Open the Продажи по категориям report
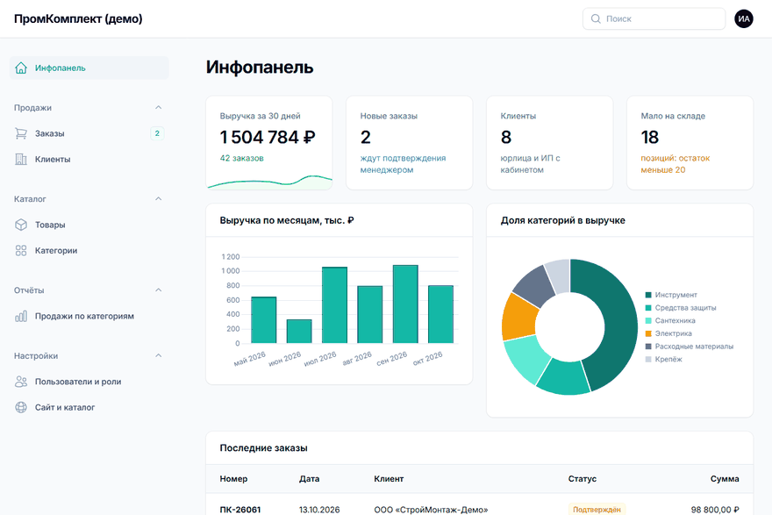The image size is (772, 515). click(89, 316)
